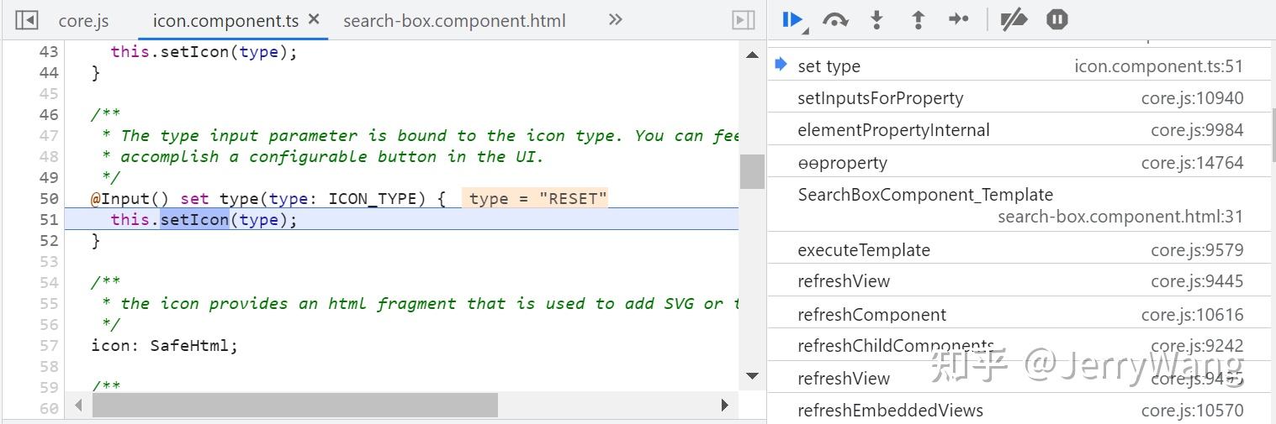Switch to core.js tab
Image resolution: width=1276 pixels, height=424 pixels.
pos(83,21)
